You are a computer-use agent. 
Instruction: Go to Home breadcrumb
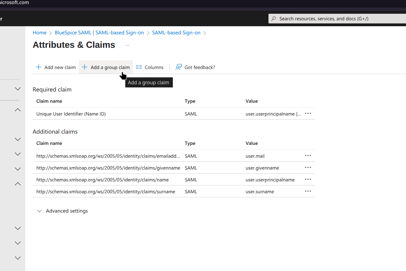pyautogui.click(x=39, y=33)
